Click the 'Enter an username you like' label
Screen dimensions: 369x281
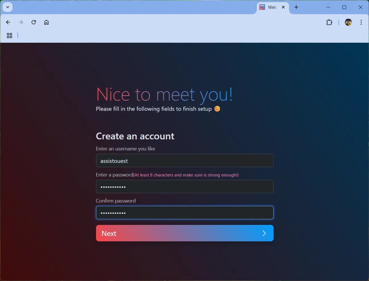pyautogui.click(x=126, y=149)
